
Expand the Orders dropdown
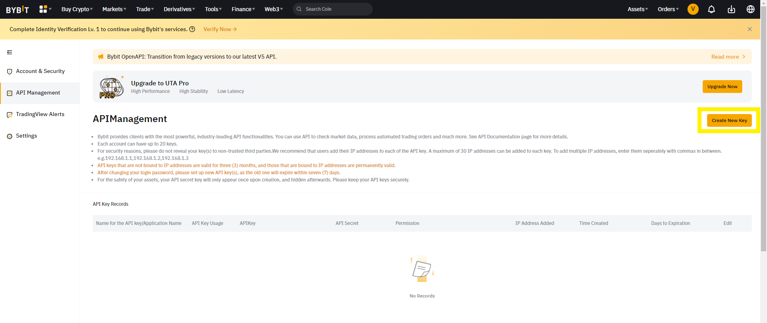click(668, 9)
